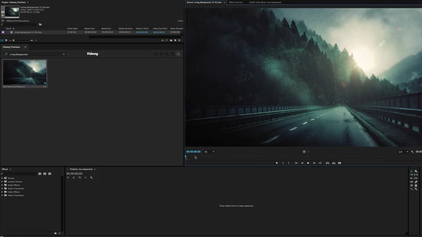Sort by Media Duration column header
422x237 pixels.
pyautogui.click(x=125, y=29)
